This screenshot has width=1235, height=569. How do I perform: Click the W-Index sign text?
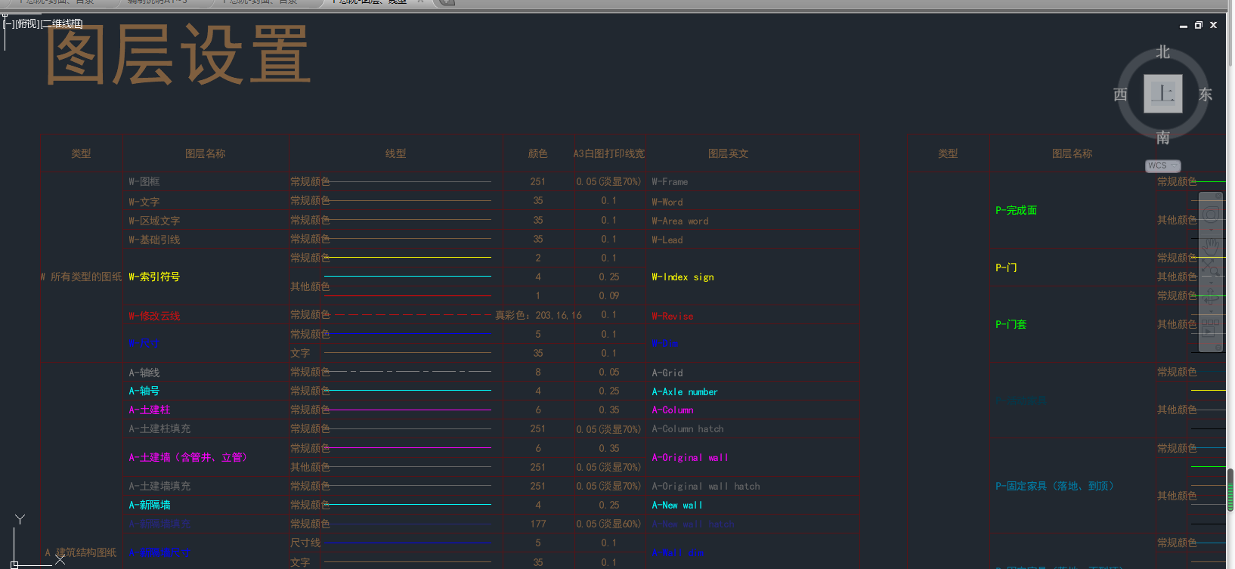click(682, 277)
